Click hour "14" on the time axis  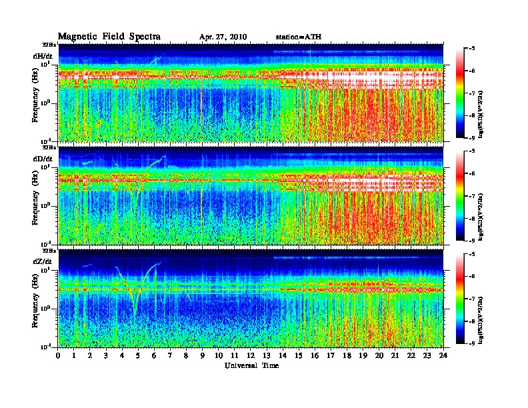click(x=283, y=355)
